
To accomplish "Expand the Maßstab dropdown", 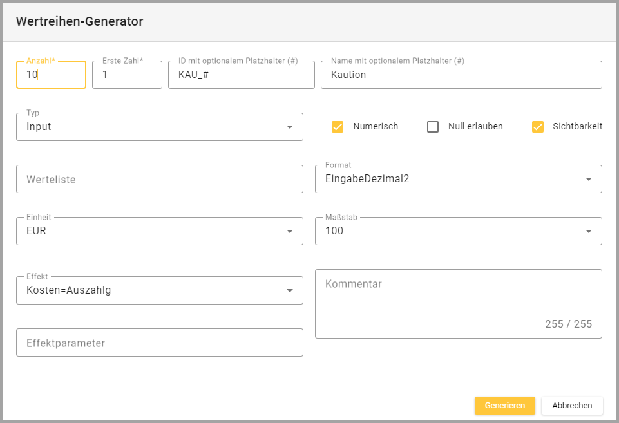I will pos(451,231).
